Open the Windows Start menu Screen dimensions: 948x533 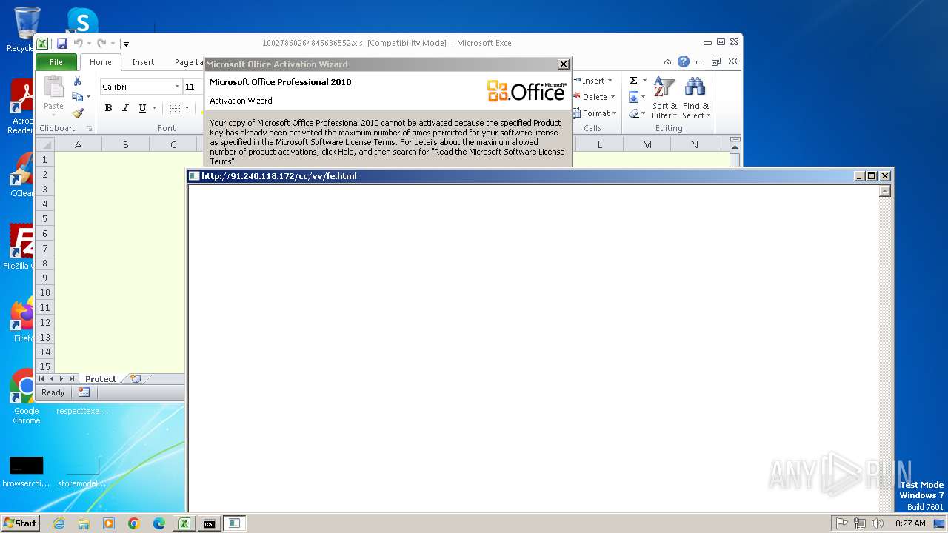click(20, 523)
